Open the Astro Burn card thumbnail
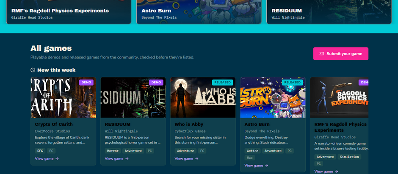This screenshot has height=174, width=398. (273, 97)
